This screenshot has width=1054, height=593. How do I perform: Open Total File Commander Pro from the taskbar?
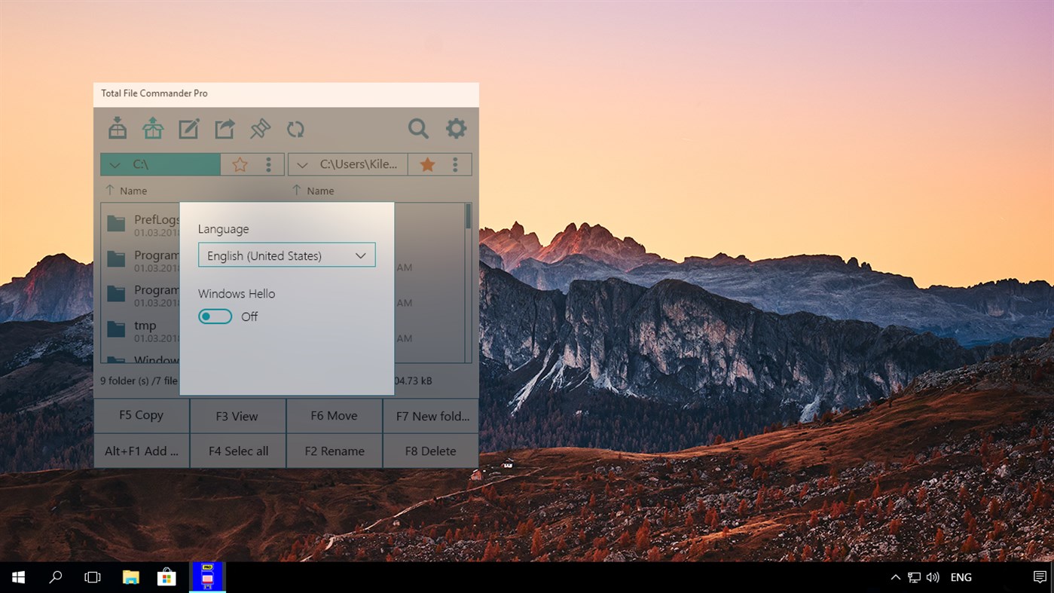(x=207, y=576)
